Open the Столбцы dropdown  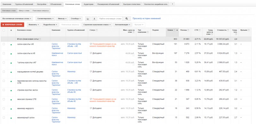76,19
